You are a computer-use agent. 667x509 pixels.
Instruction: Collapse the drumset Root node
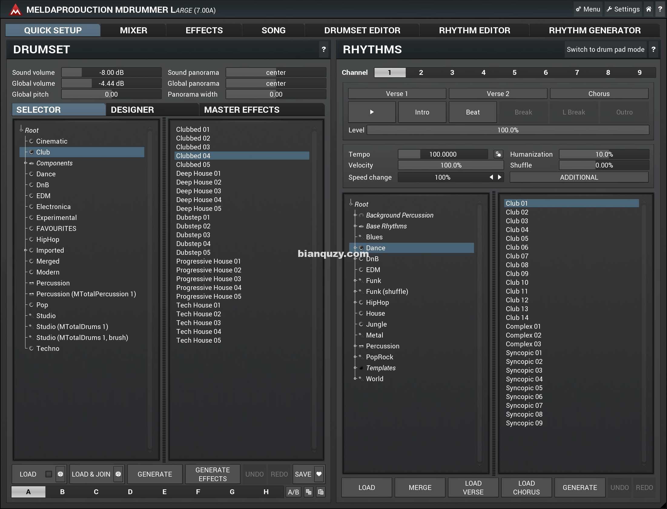click(21, 130)
